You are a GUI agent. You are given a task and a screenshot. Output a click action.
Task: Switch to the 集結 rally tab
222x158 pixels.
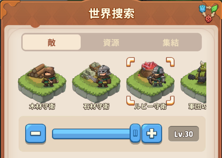(x=171, y=42)
